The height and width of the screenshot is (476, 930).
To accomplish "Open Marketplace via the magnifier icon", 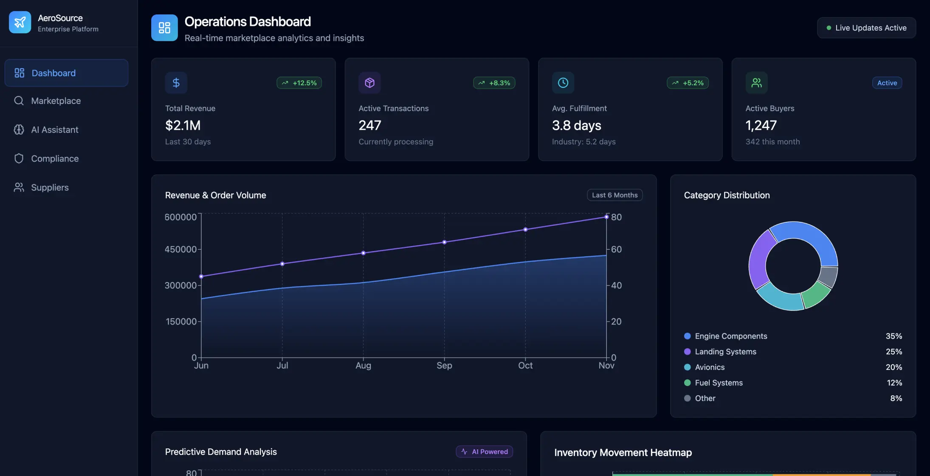I will coord(20,101).
